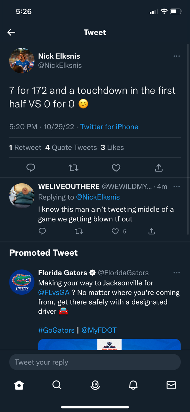Reply to Nick Elksnis's main tweet
This screenshot has height=412, width=190.
[x=31, y=167]
